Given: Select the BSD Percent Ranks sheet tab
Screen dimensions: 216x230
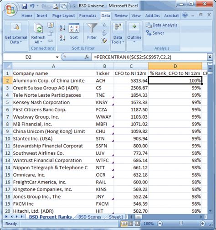Looking at the screenshot, I should (50, 217).
